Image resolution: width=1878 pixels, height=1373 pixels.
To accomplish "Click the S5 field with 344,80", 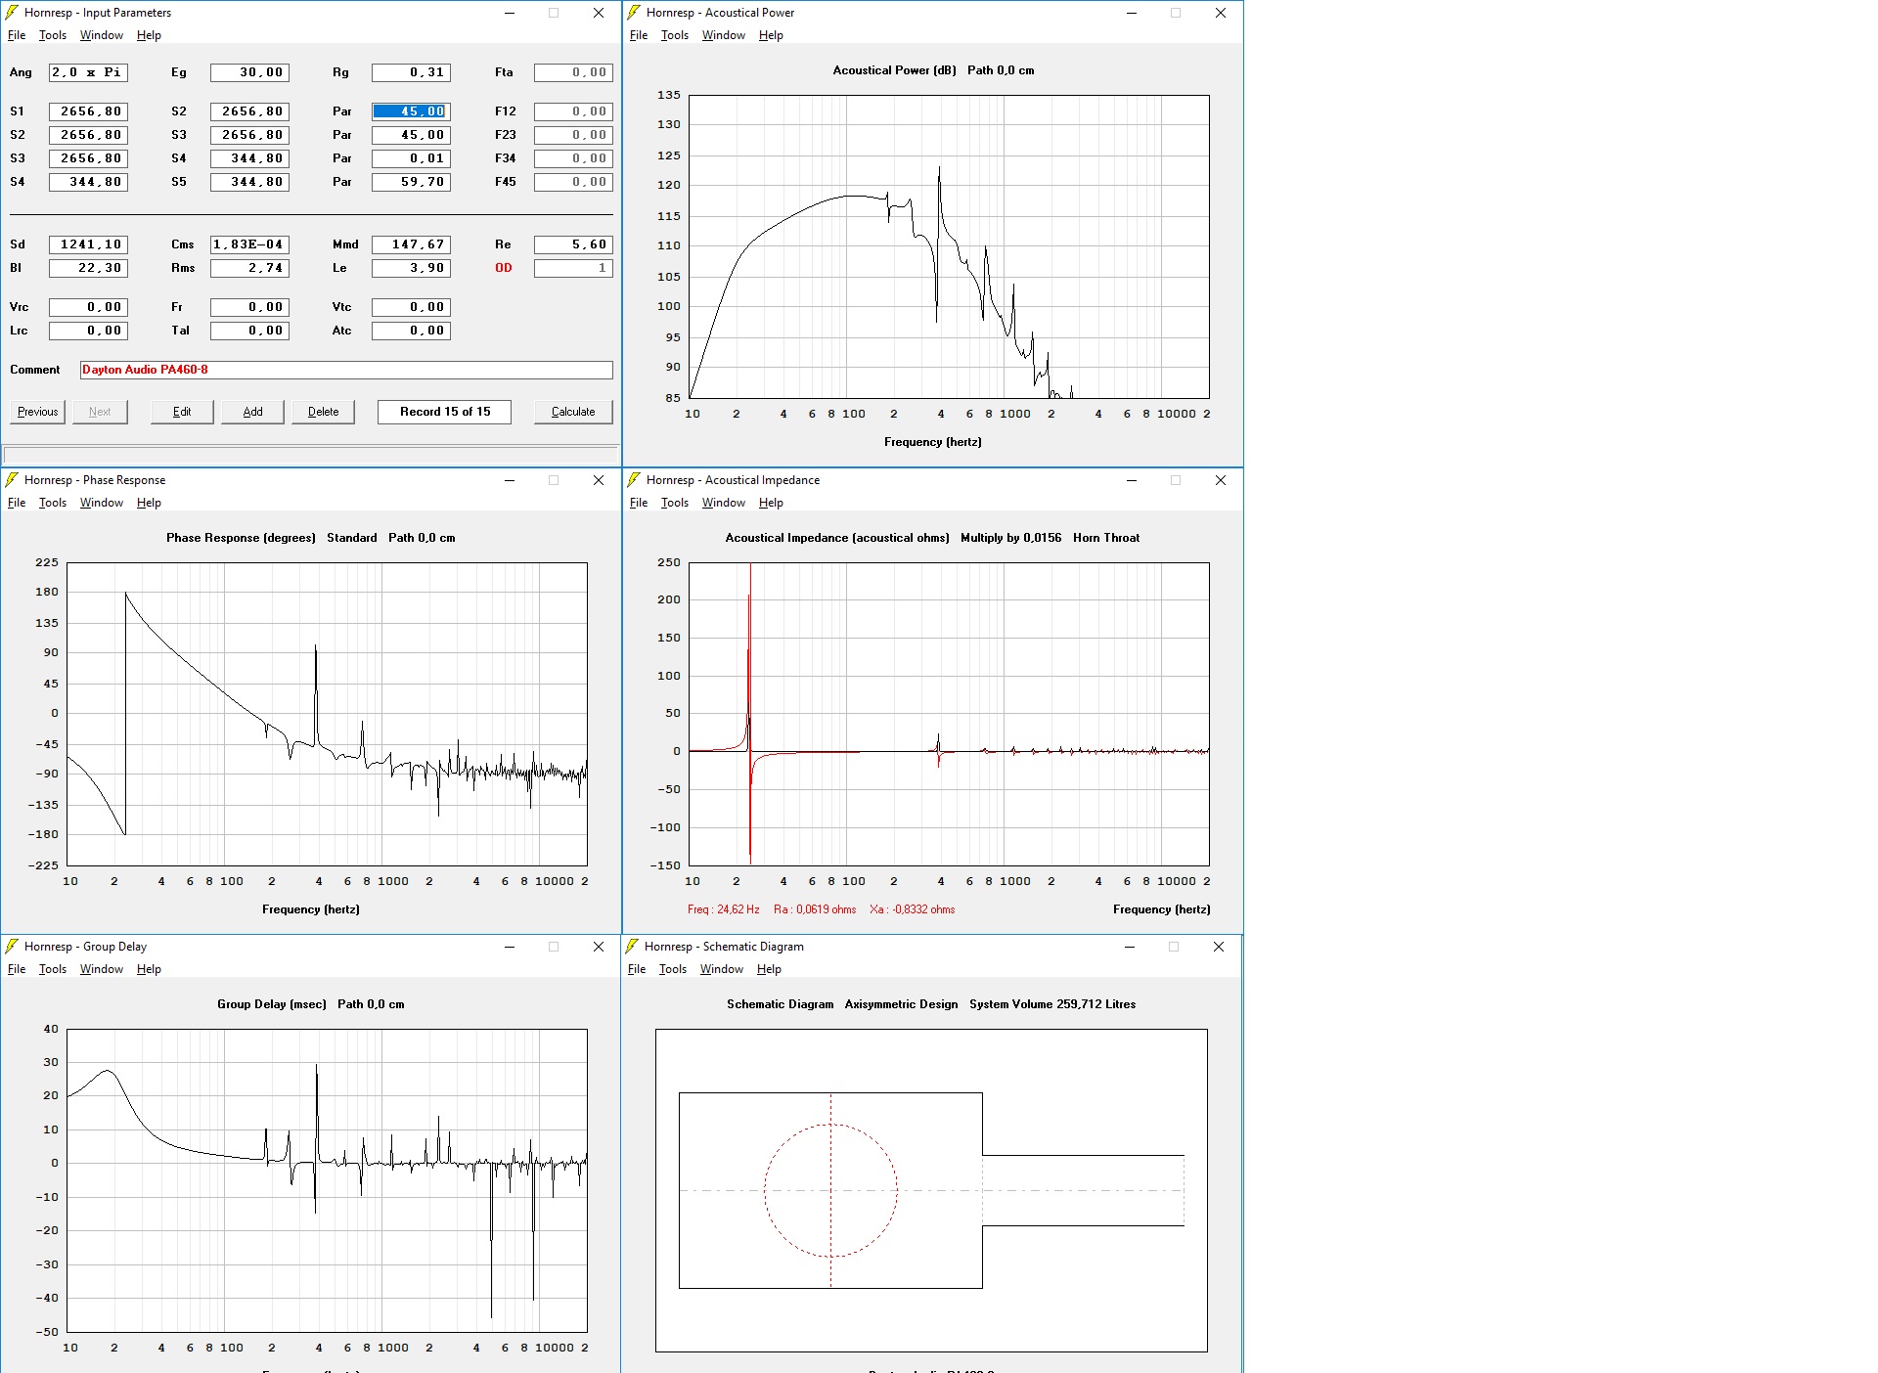I will pos(249,182).
